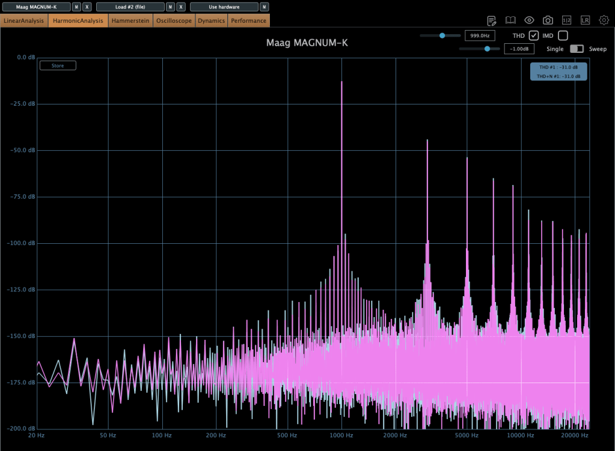Remove Maag MAGNUM-K plugin with X button

coord(87,7)
